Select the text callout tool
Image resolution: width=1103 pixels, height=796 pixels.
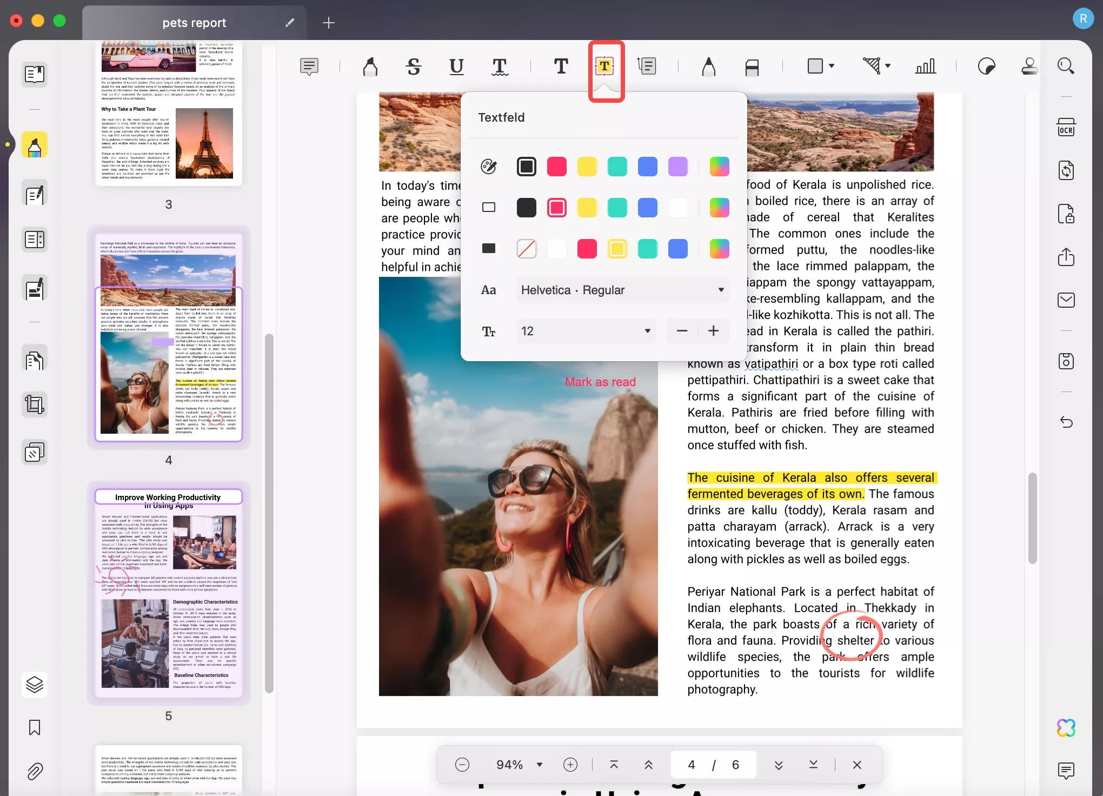pyautogui.click(x=647, y=66)
